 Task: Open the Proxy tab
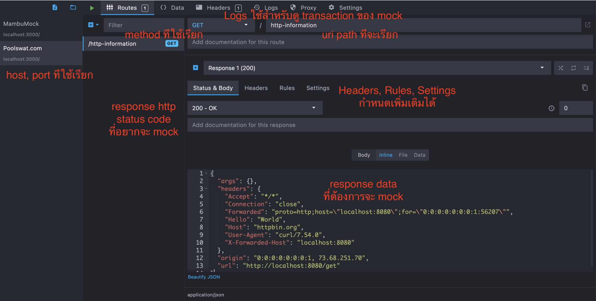point(303,8)
